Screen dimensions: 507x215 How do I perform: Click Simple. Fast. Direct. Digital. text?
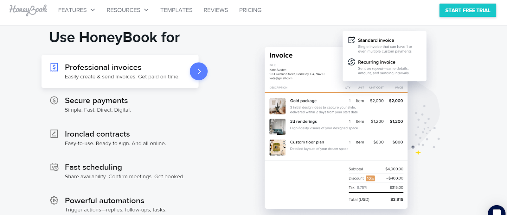pos(98,110)
